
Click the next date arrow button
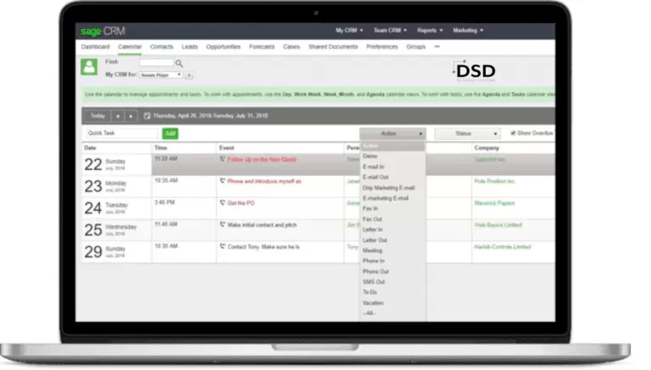tap(131, 116)
